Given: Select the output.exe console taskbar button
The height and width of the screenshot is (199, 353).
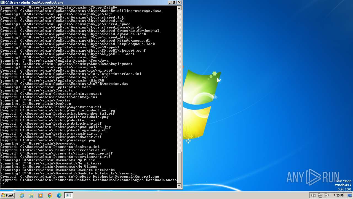Looking at the screenshot, I should [69, 195].
